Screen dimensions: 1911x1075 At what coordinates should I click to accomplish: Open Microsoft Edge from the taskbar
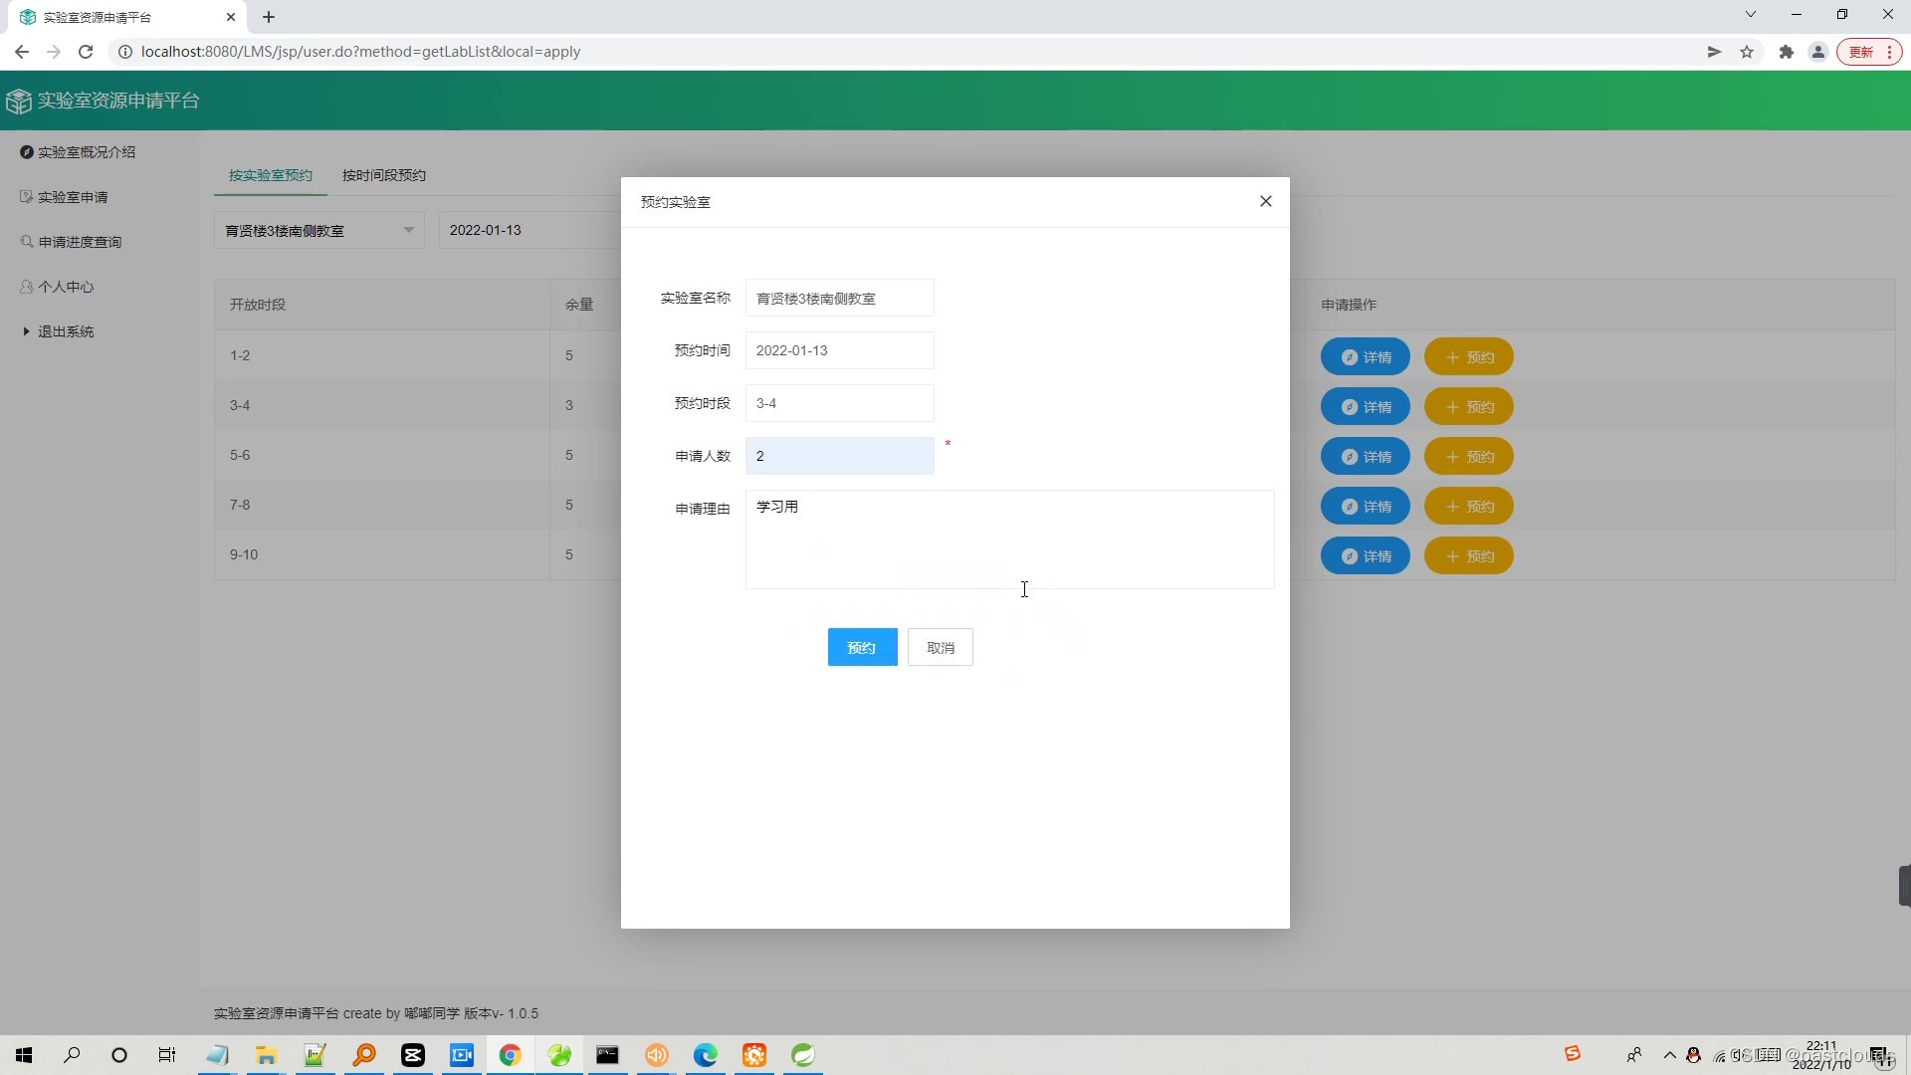[705, 1055]
